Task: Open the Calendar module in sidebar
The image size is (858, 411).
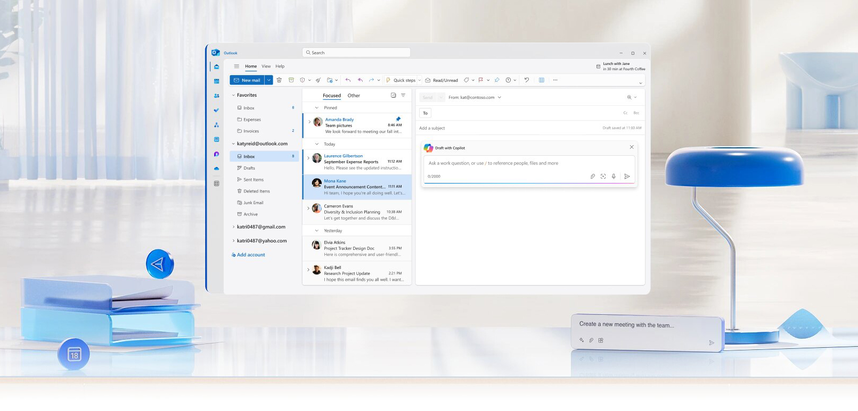Action: click(216, 81)
